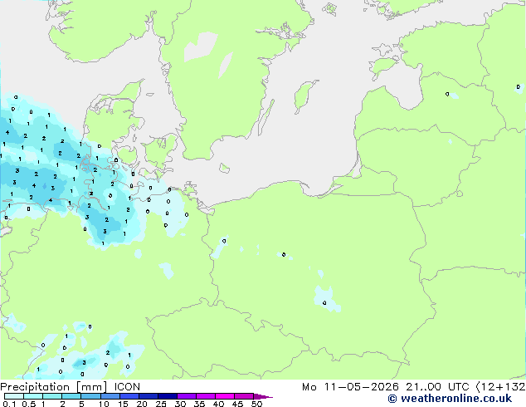Screen dimensions: 526x407
Task: Select the 10–15 mm legend swatch
Action: 110,396
